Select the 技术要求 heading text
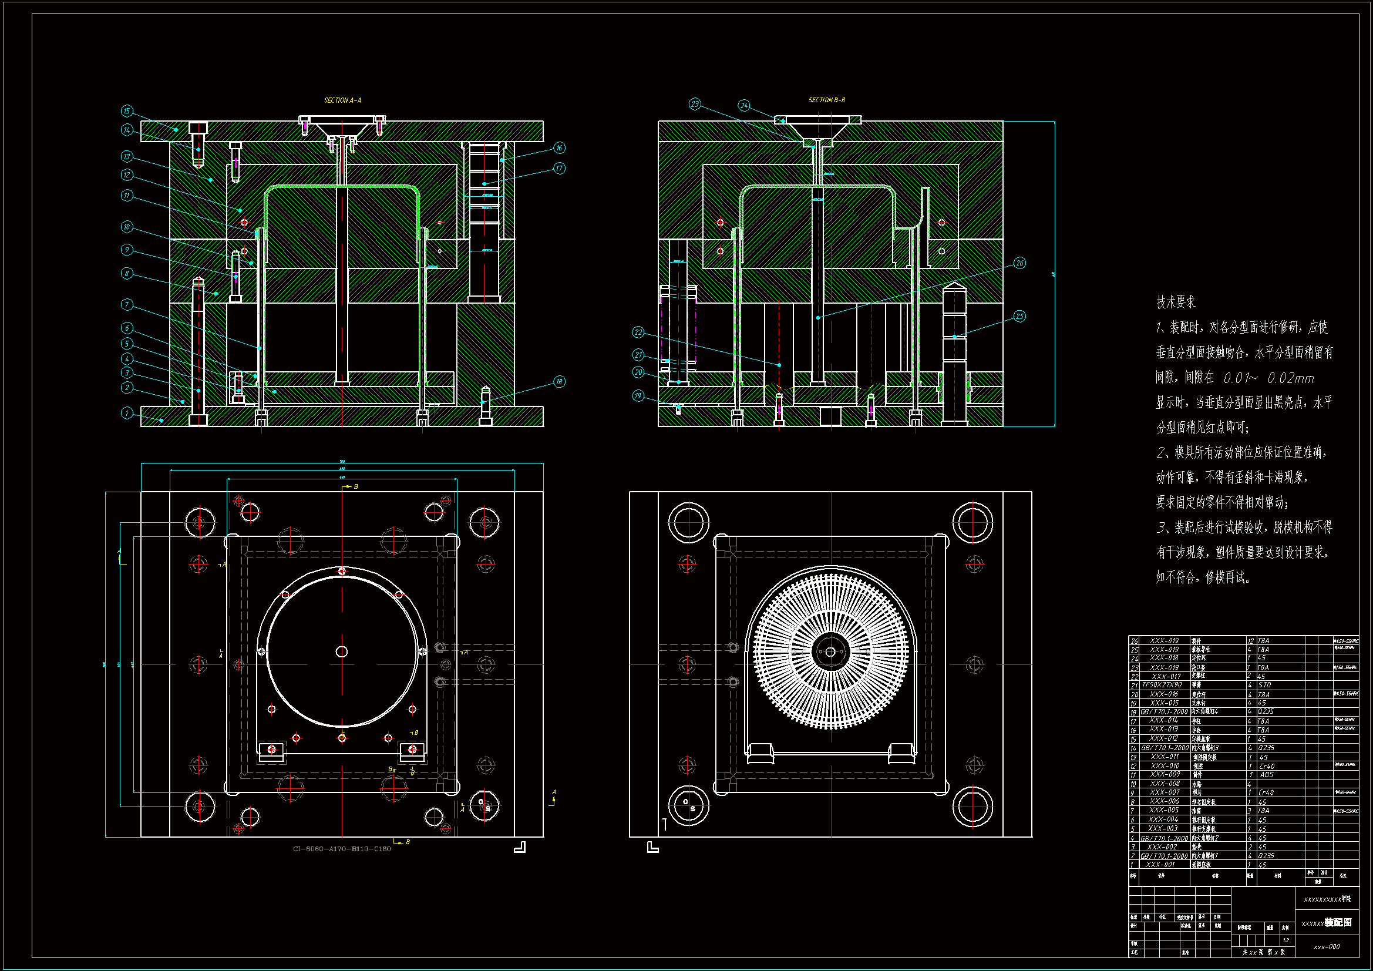The width and height of the screenshot is (1373, 971). [1176, 302]
